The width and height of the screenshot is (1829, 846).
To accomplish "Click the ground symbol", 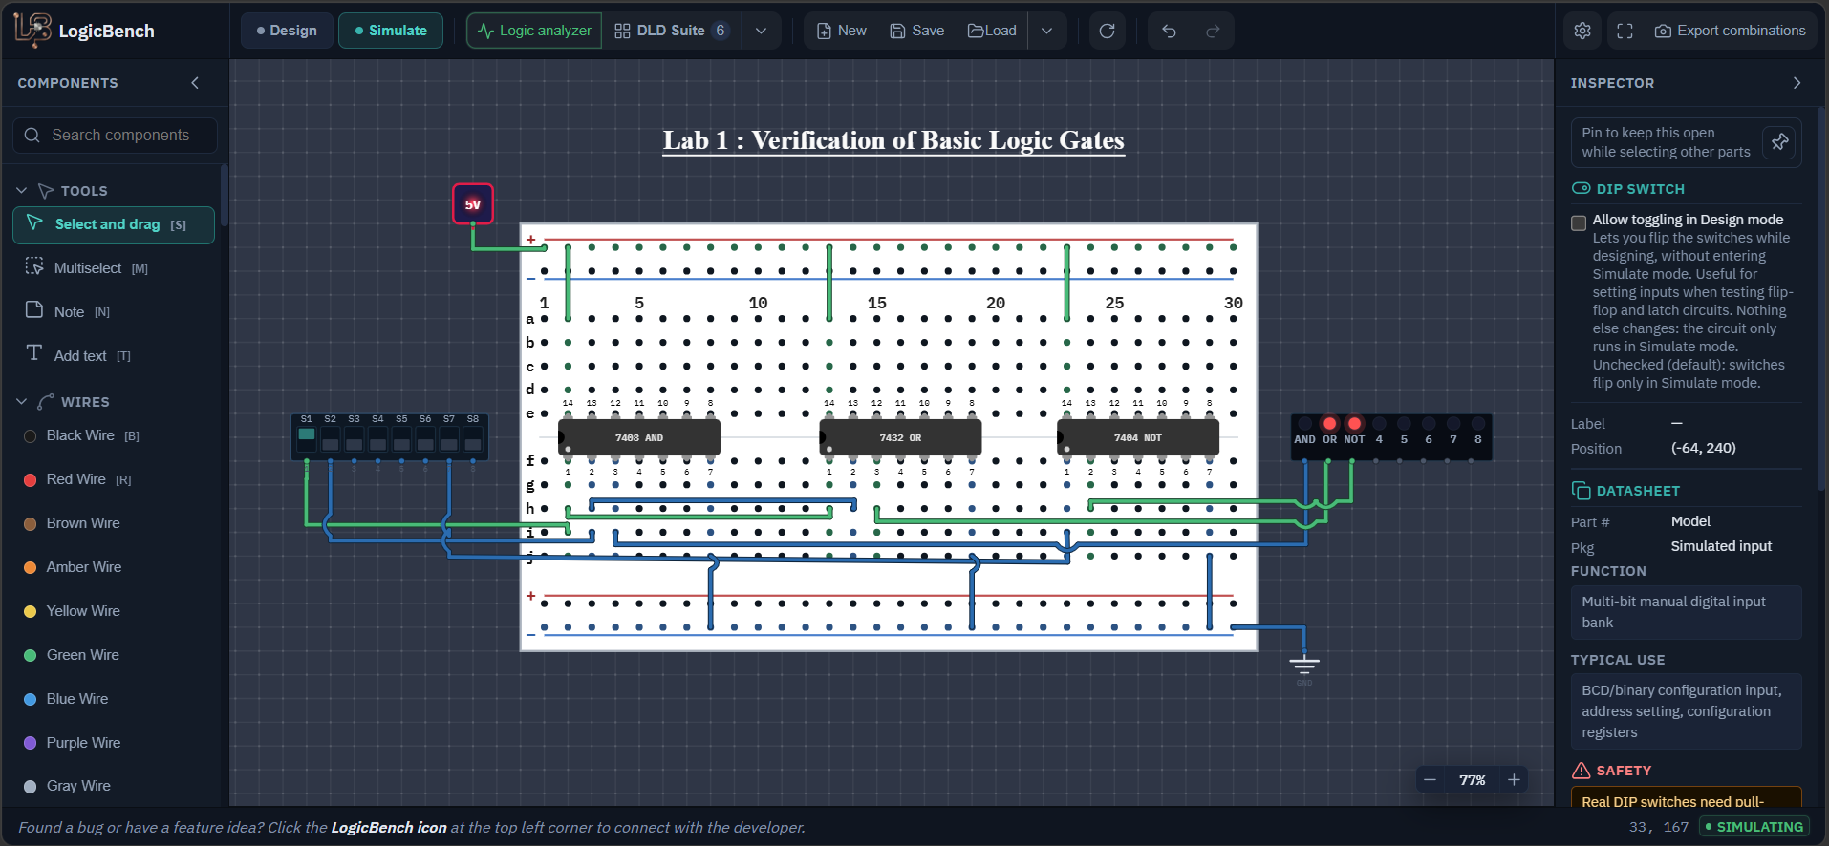I will 1304,664.
